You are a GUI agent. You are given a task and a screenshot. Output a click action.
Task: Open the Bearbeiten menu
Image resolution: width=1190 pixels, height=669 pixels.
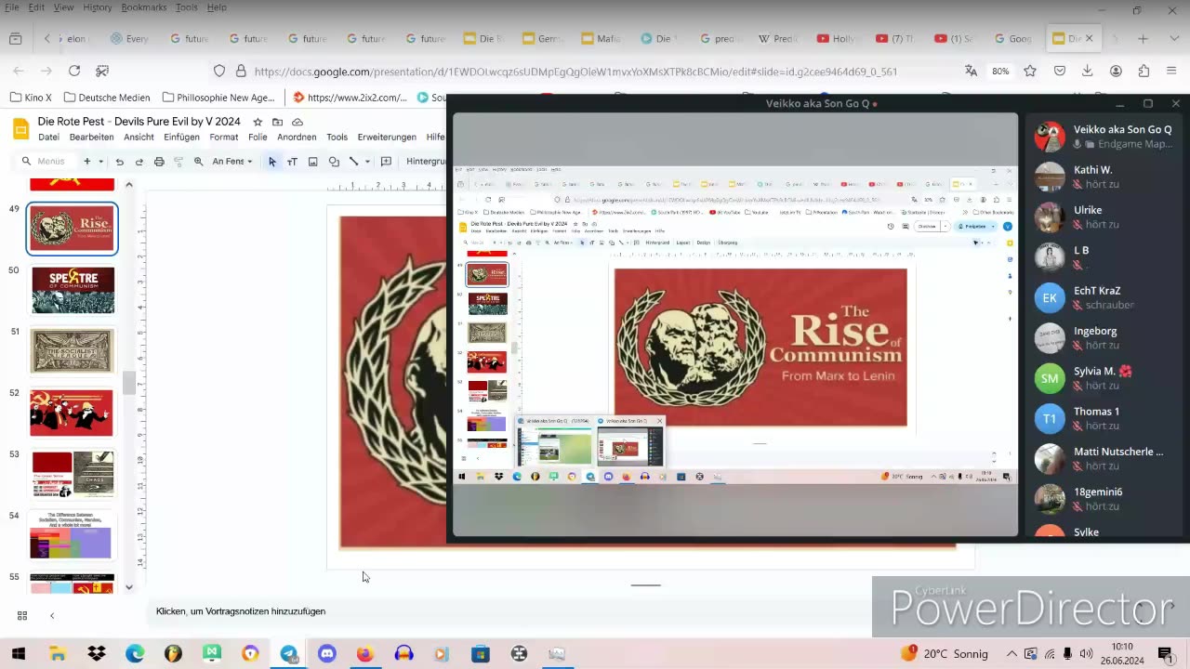(91, 137)
